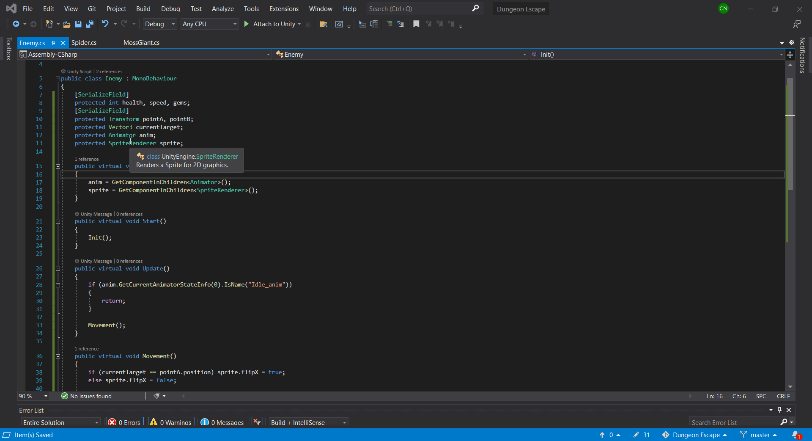Click the Comment out selected lines icon

pos(390,24)
